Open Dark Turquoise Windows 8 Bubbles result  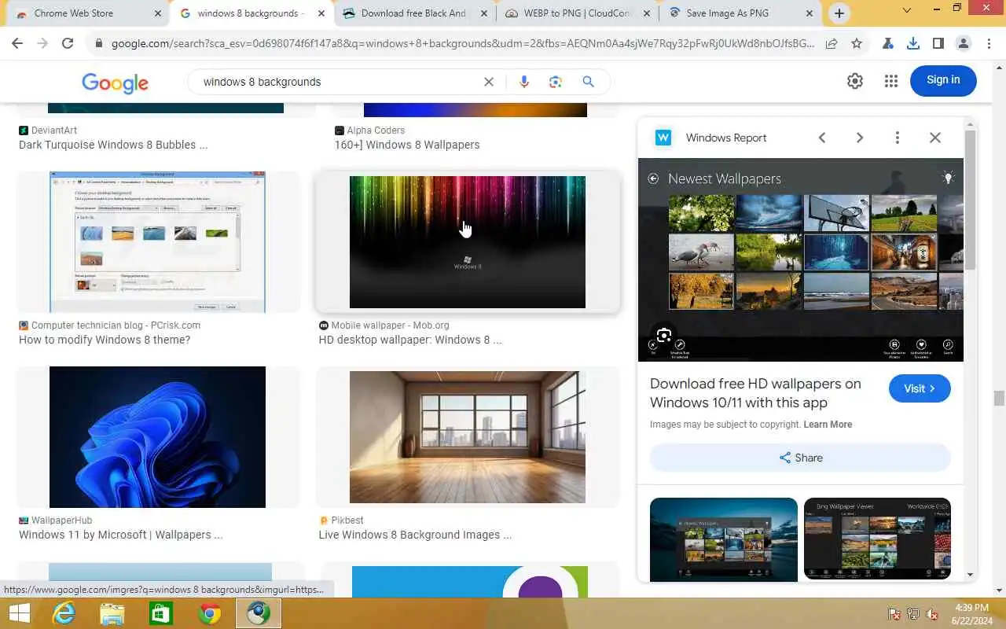(113, 145)
